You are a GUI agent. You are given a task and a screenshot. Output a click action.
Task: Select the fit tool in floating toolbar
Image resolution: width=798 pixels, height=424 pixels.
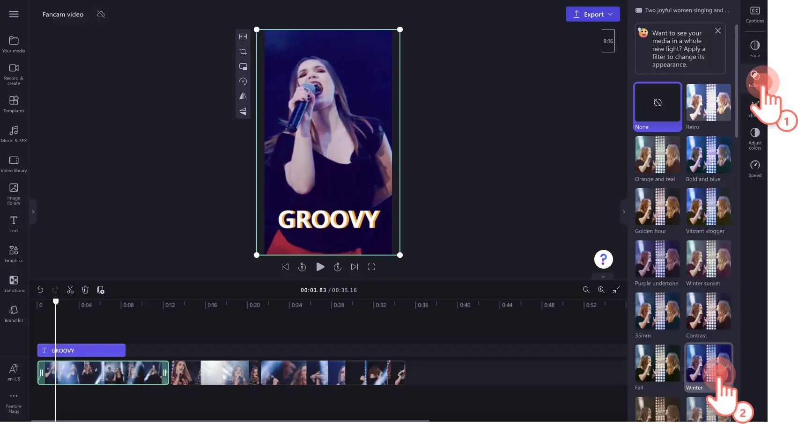coord(243,37)
